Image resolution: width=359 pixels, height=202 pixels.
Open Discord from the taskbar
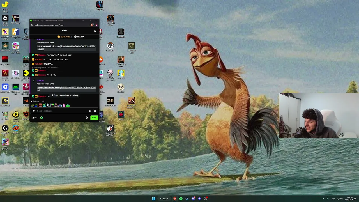193,199
